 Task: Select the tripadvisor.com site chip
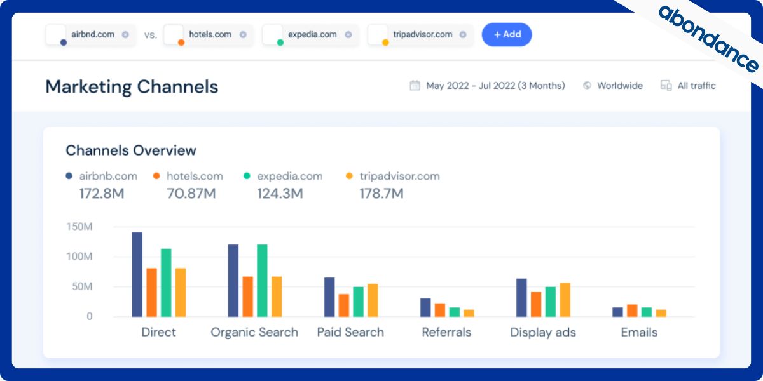[x=420, y=35]
